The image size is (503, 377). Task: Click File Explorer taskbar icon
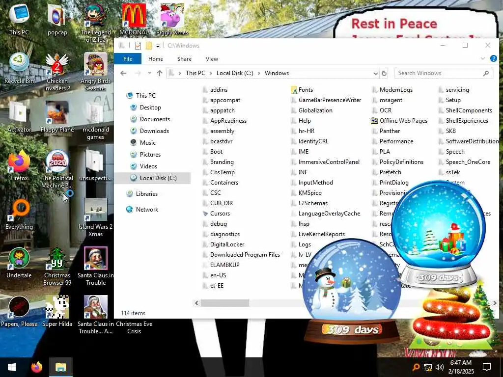[x=60, y=367]
